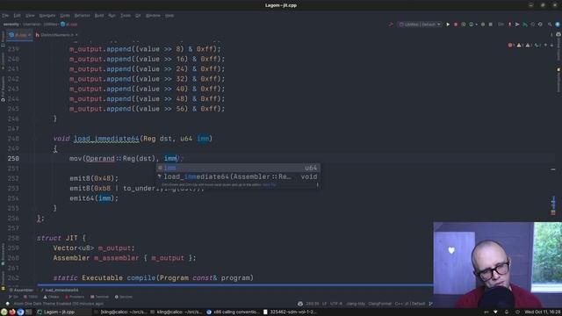Open the Build menu

click(x=99, y=16)
